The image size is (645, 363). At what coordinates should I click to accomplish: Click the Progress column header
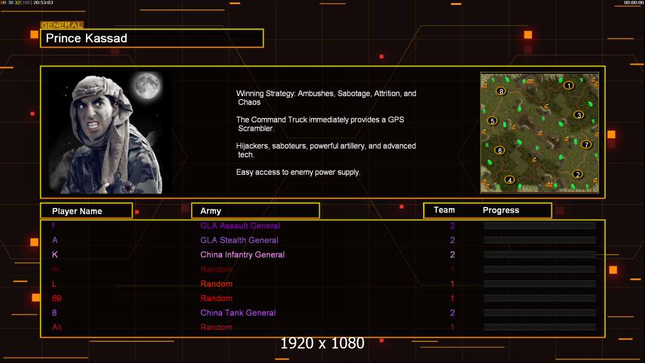click(501, 211)
